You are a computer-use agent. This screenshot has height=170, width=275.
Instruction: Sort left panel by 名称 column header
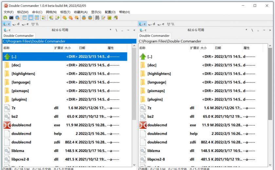[x=28, y=48]
